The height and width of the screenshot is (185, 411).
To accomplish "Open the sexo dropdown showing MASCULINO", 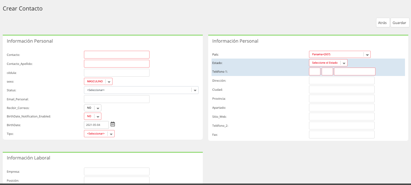I will coord(98,81).
